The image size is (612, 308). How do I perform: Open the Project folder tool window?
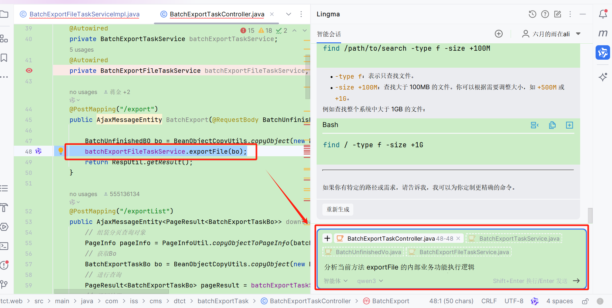click(5, 13)
